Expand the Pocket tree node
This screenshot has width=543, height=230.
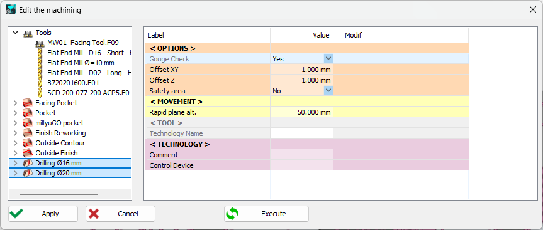click(15, 113)
